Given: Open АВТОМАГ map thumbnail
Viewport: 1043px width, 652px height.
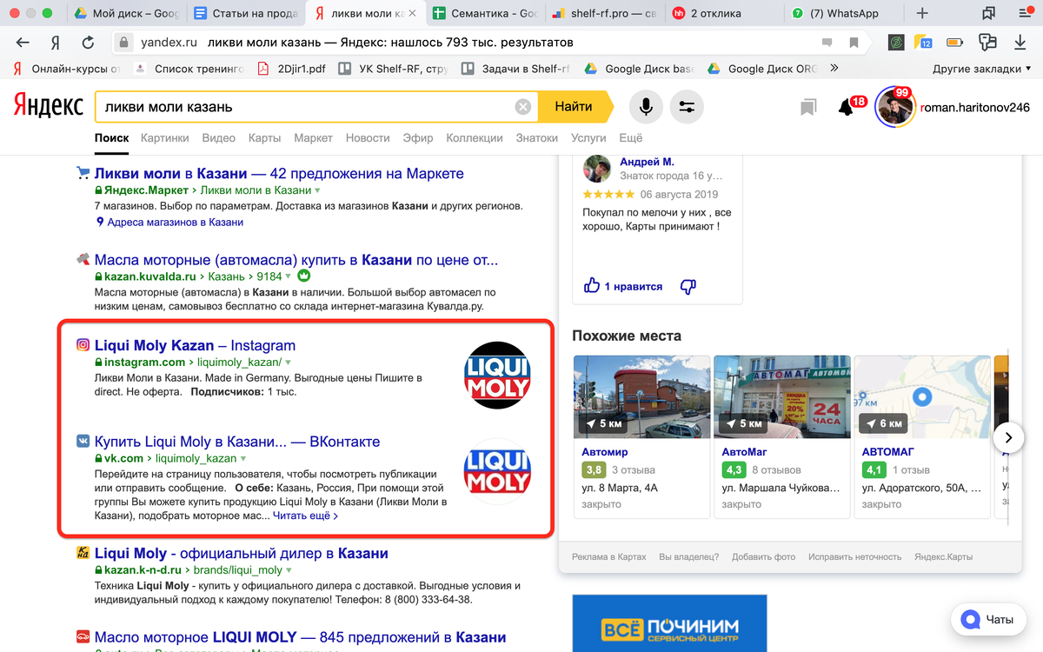Looking at the screenshot, I should tap(922, 396).
